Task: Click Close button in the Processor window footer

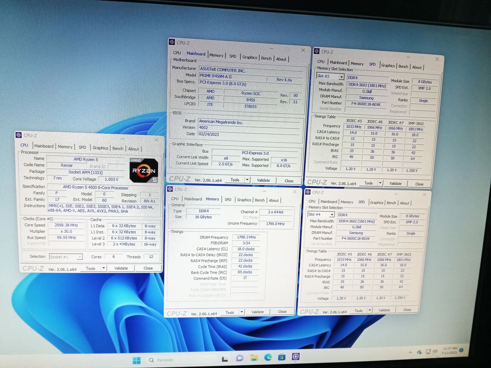Action: click(x=148, y=268)
